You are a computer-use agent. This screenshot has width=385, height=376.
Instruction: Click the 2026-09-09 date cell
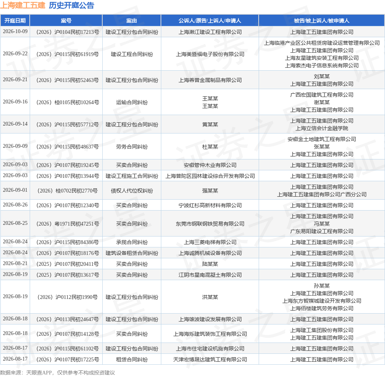[x=15, y=146]
